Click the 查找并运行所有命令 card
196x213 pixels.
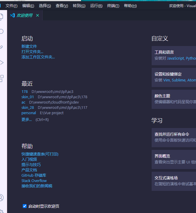(x=174, y=137)
